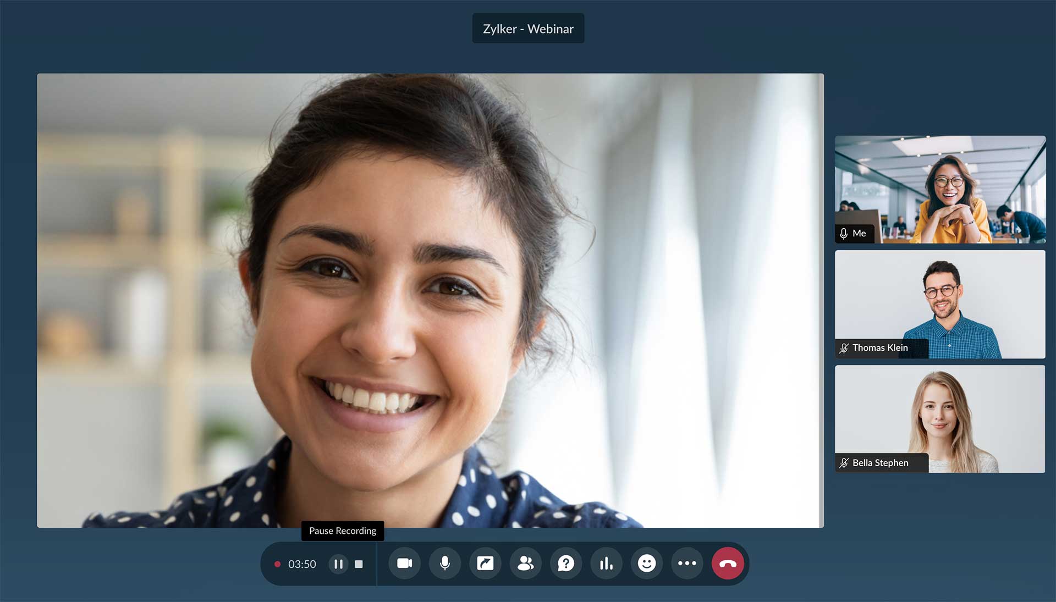Click the main speaker video
Screen dimensions: 1056x602
coord(430,300)
